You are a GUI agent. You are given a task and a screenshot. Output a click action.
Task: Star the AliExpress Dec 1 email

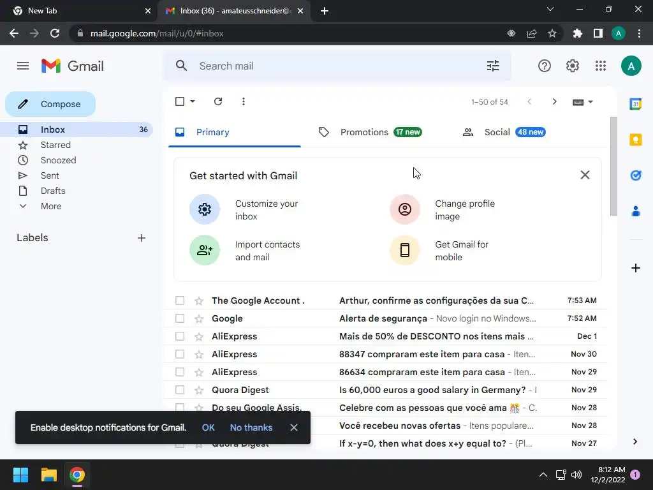(199, 337)
